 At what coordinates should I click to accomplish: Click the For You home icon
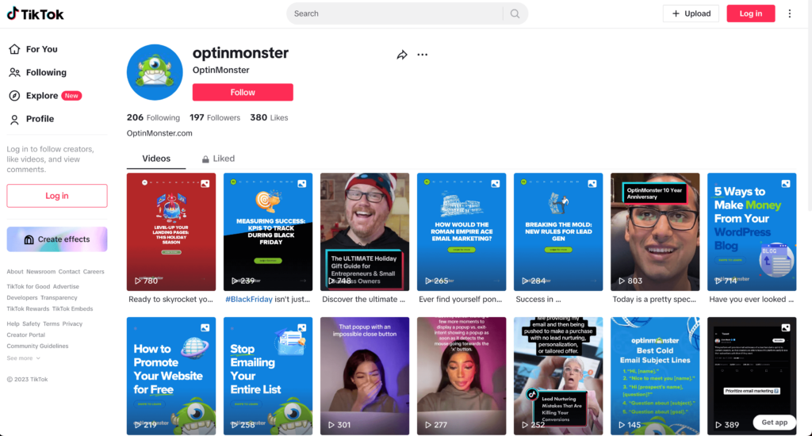[14, 49]
